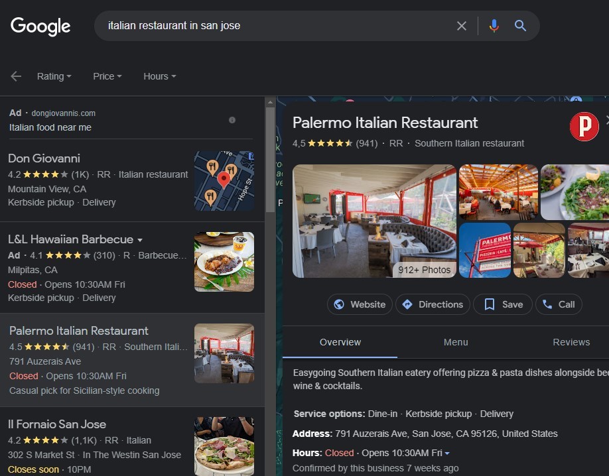Click Palermo (941) reviews count in panel

click(x=367, y=143)
